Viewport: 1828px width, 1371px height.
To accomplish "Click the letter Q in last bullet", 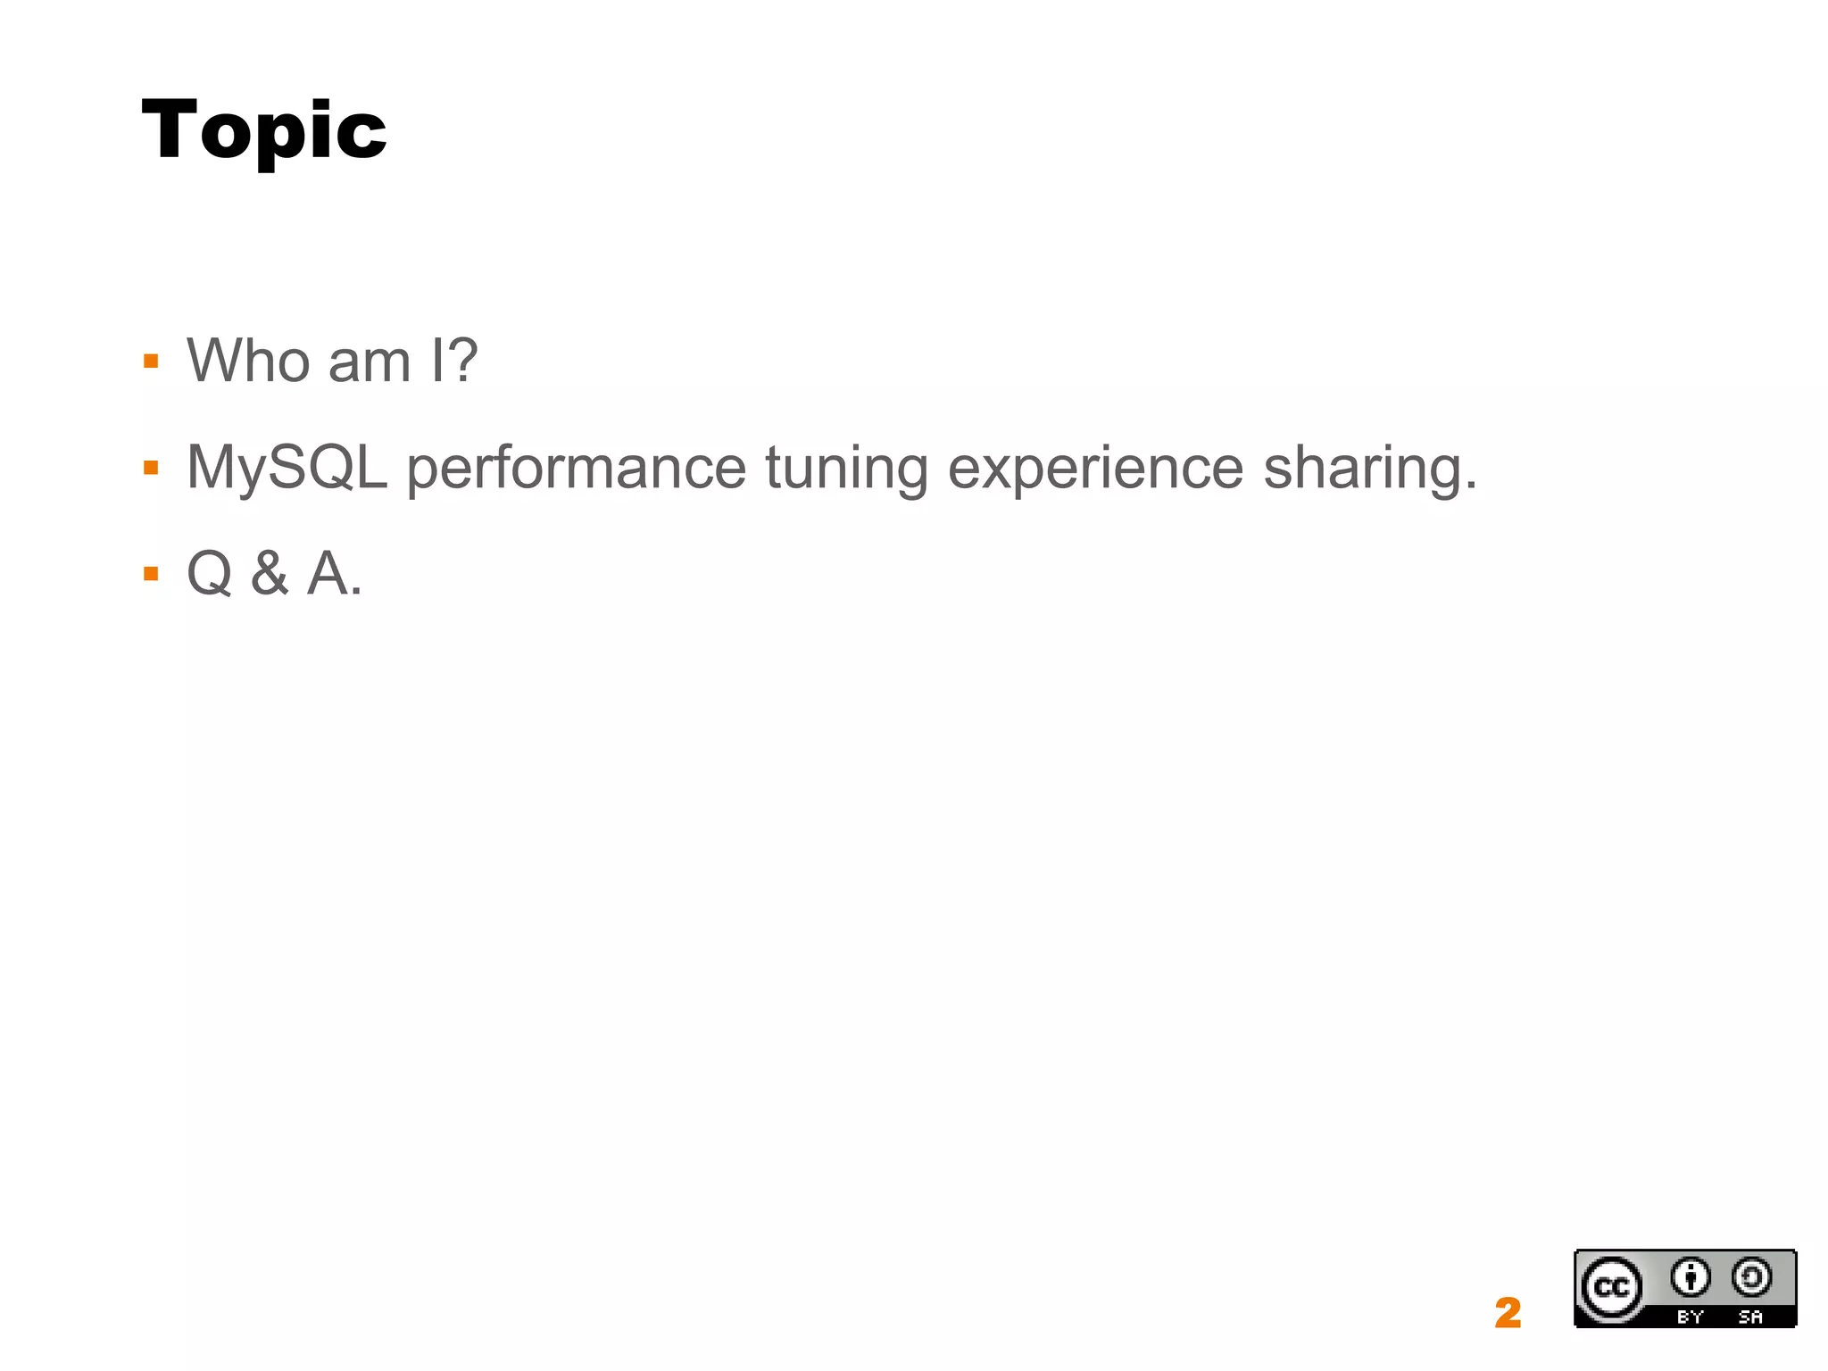I will 210,574.
